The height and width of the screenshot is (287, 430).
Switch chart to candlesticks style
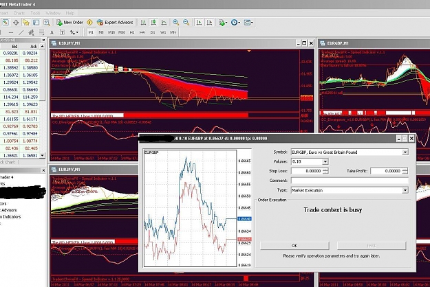click(x=153, y=23)
